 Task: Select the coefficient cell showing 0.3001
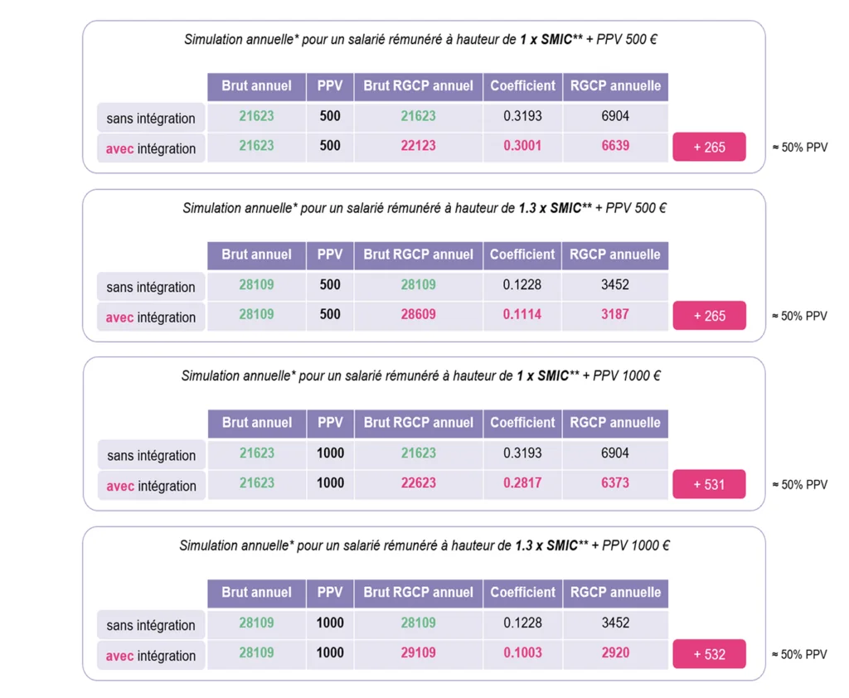[522, 146]
